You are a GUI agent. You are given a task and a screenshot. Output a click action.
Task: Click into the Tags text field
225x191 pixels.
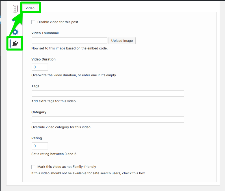108,94
